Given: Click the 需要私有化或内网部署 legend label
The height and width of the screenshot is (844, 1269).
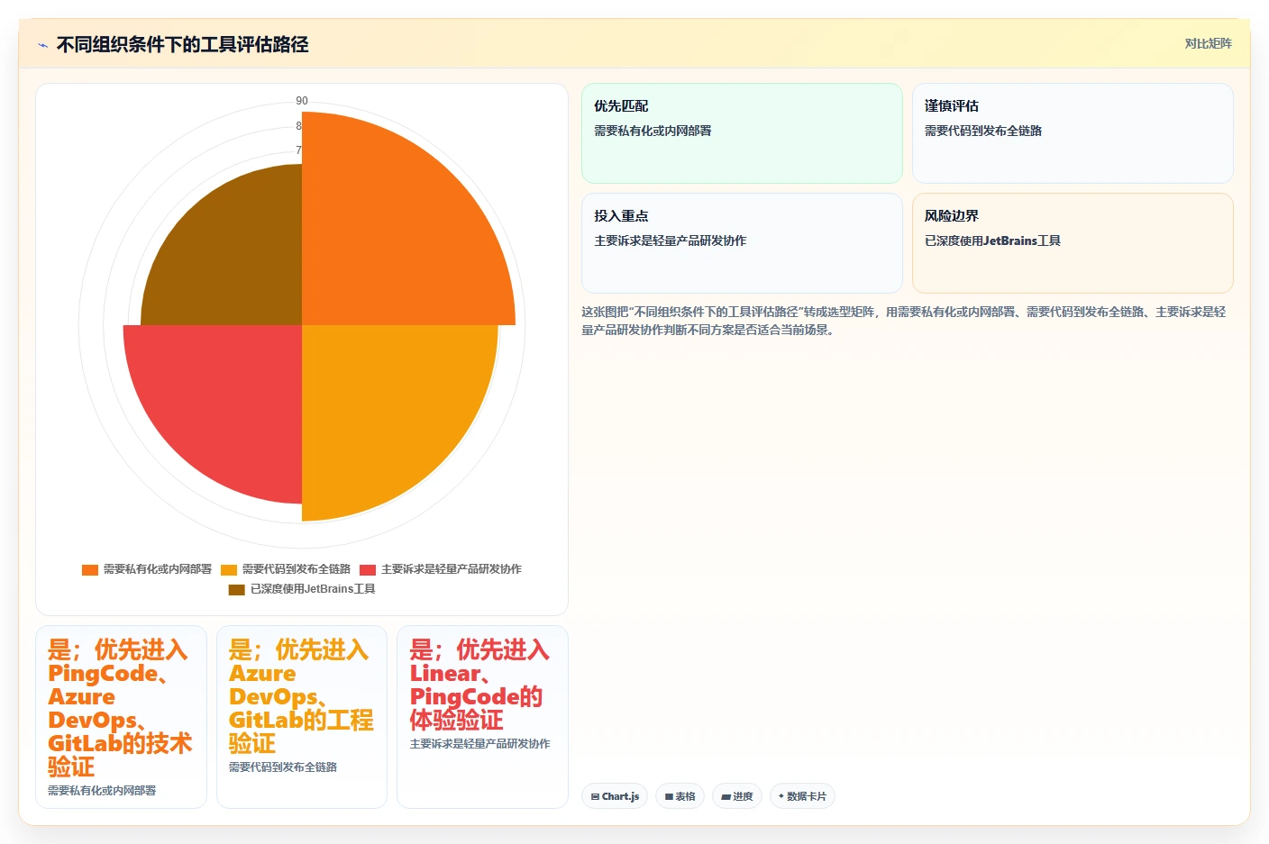Looking at the screenshot, I should (x=157, y=569).
